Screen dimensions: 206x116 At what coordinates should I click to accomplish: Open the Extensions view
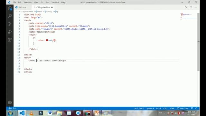coord(10,40)
